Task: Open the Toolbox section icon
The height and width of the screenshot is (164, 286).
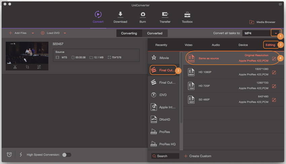Action: (x=187, y=14)
